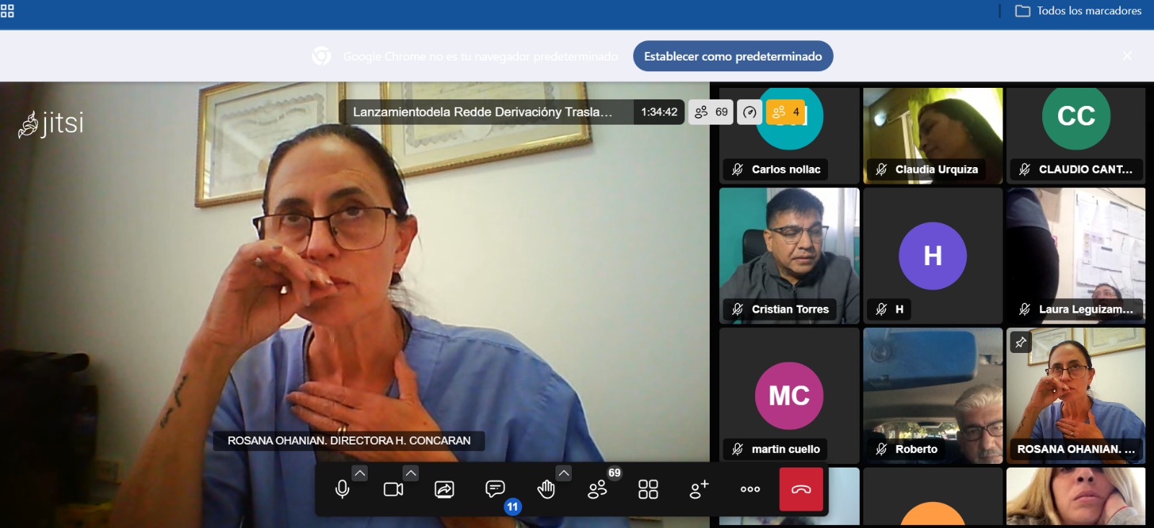
Task: Expand audio options arrow above the microphone
Action: click(x=360, y=473)
